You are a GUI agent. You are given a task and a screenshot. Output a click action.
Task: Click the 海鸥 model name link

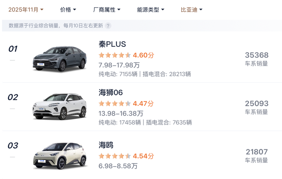click(106, 145)
